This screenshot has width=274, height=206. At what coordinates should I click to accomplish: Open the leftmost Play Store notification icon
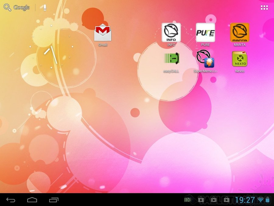coord(201,200)
